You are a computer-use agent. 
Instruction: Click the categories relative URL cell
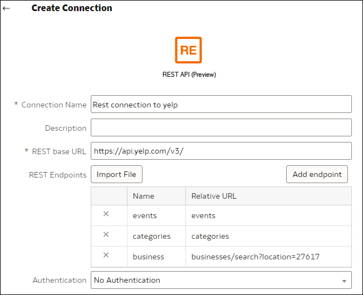pos(210,236)
